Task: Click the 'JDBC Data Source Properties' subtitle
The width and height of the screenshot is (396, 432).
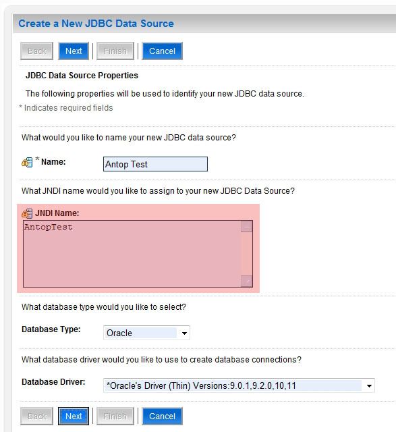Action: (x=82, y=76)
